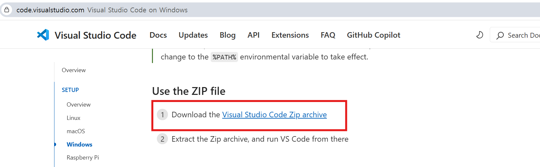Open the FAQ page
This screenshot has width=540, height=167.
(x=328, y=35)
